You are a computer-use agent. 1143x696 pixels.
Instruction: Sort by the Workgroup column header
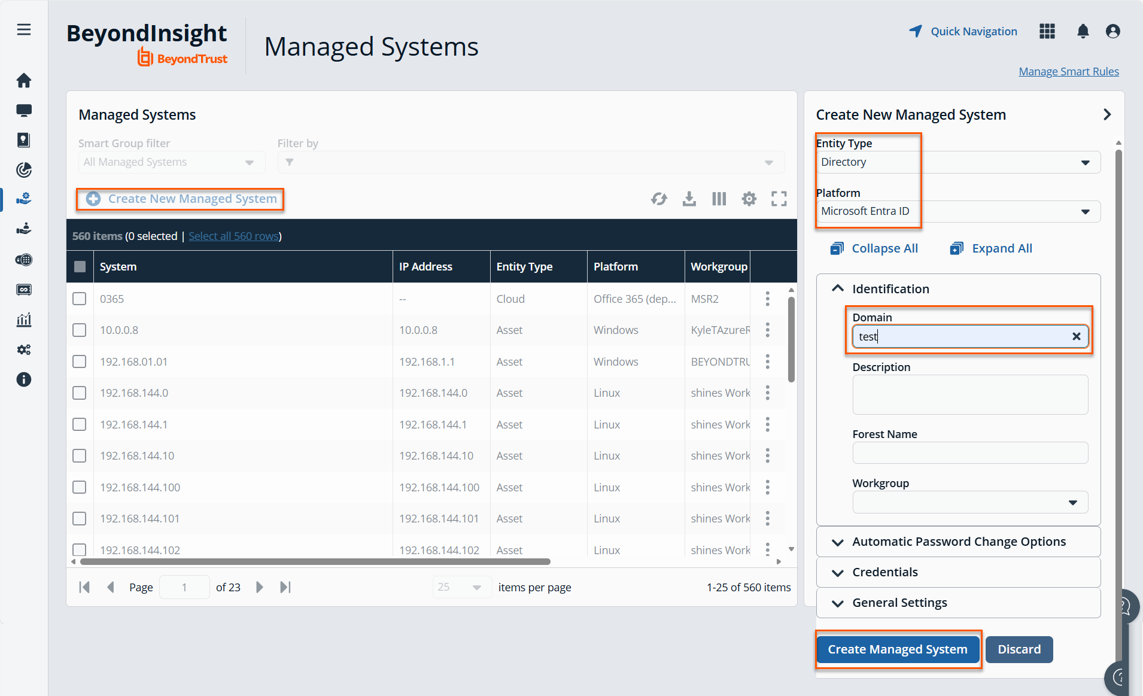(x=719, y=266)
